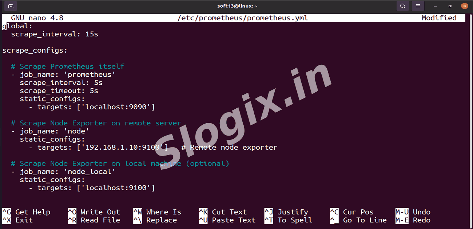Click the new tab icon in title bar
Viewport: 473px width, 229px height.
click(11, 6)
